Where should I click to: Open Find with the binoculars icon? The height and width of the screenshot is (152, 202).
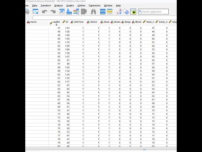click(x=93, y=11)
